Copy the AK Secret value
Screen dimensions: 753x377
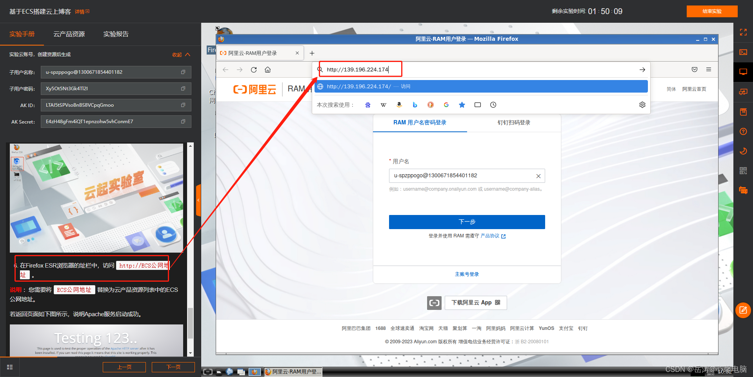point(183,122)
